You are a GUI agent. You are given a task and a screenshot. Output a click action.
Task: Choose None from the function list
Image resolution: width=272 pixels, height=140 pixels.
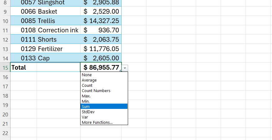click(x=104, y=75)
